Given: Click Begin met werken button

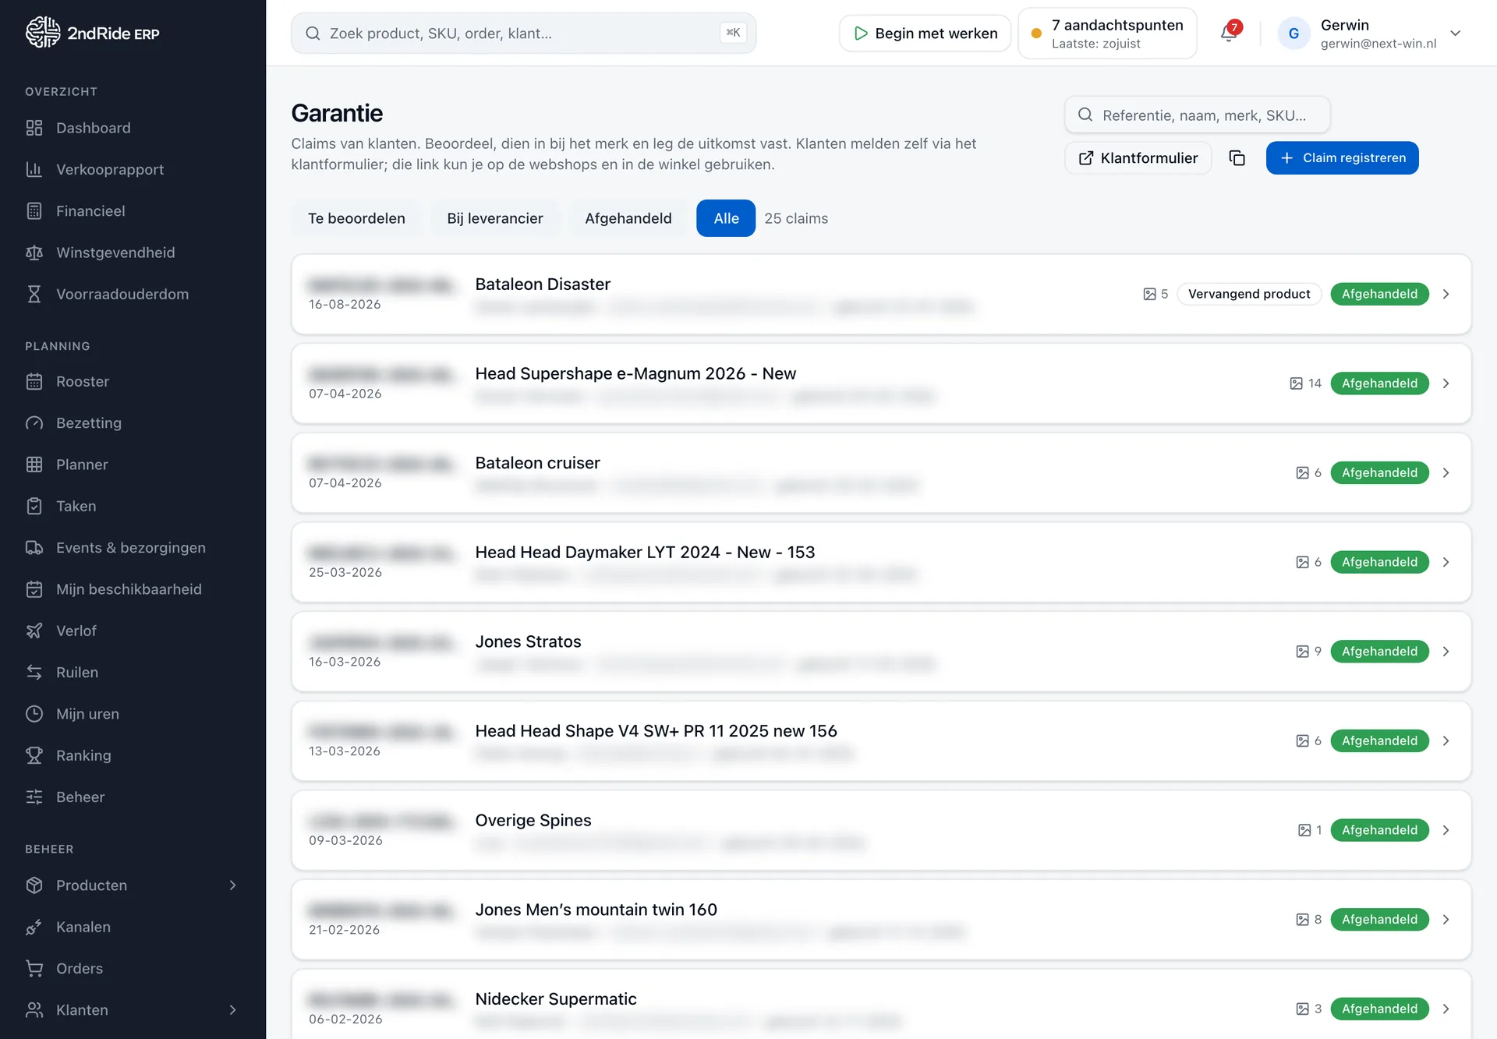Looking at the screenshot, I should tap(925, 34).
